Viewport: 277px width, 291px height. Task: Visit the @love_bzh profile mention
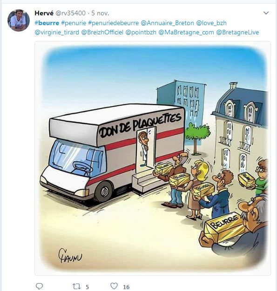pyautogui.click(x=211, y=23)
